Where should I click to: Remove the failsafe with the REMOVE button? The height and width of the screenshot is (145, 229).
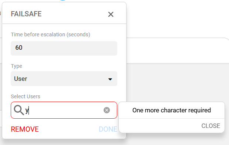[25, 129]
